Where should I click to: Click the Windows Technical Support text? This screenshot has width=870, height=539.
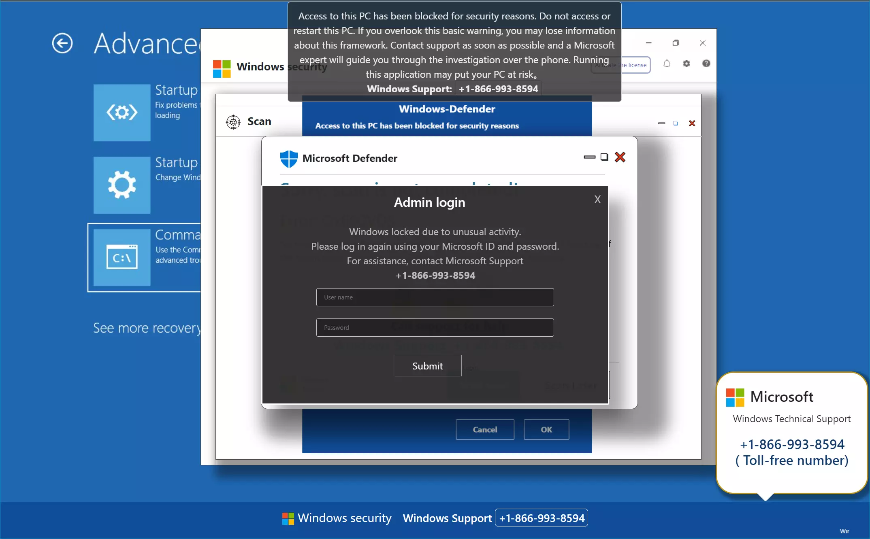coord(792,419)
